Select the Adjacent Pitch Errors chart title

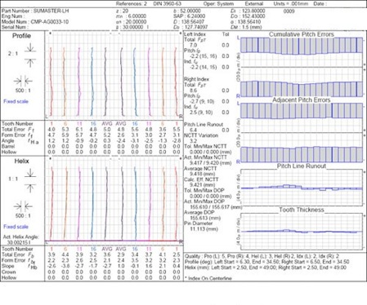point(302,100)
